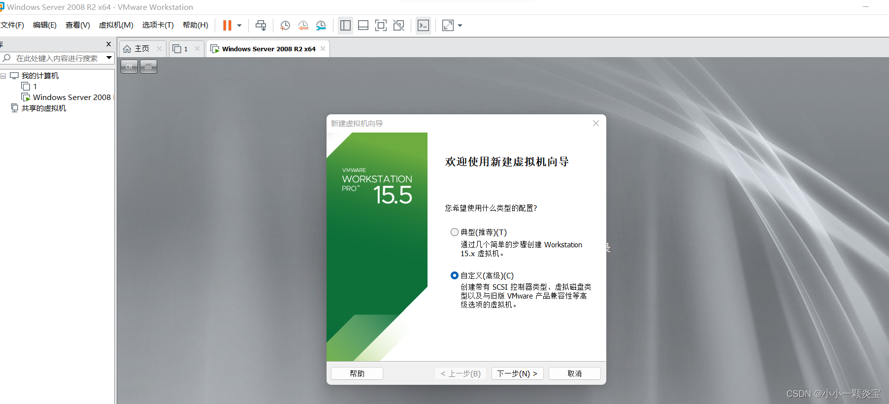Select the Windows Server 2008 R2 x64 tab

[x=268, y=49]
